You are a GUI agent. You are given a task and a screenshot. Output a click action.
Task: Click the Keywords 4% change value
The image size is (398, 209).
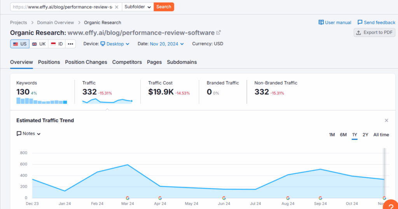(x=34, y=93)
